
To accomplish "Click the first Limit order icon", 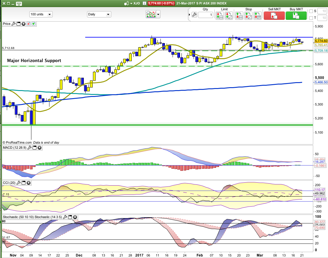I will click(x=219, y=16).
